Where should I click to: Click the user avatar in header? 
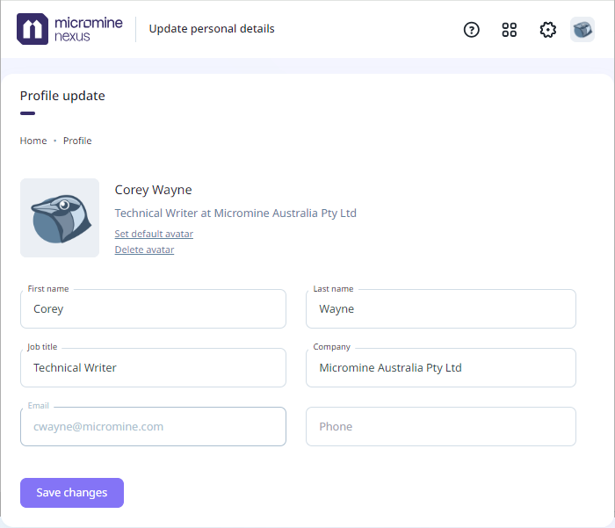click(x=582, y=30)
